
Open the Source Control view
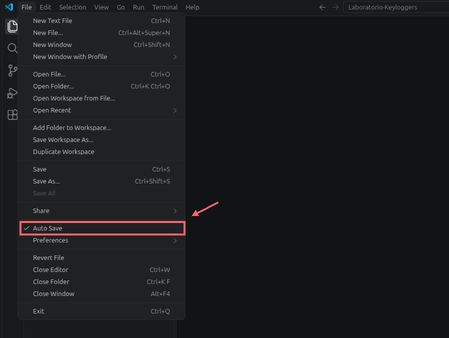[x=12, y=70]
